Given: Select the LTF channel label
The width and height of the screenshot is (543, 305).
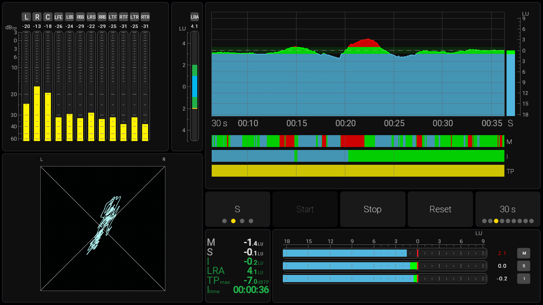Looking at the screenshot, I should 113,17.
